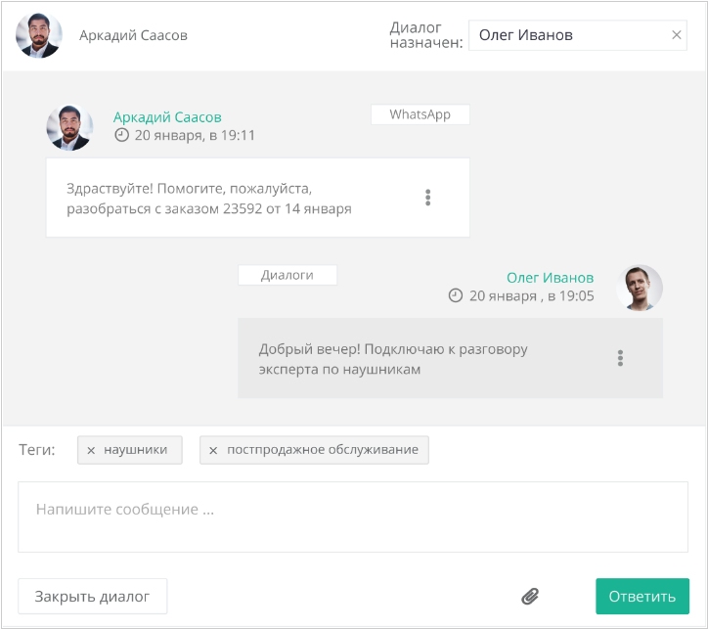Click the paperclip attachment icon
The width and height of the screenshot is (708, 629).
(530, 597)
